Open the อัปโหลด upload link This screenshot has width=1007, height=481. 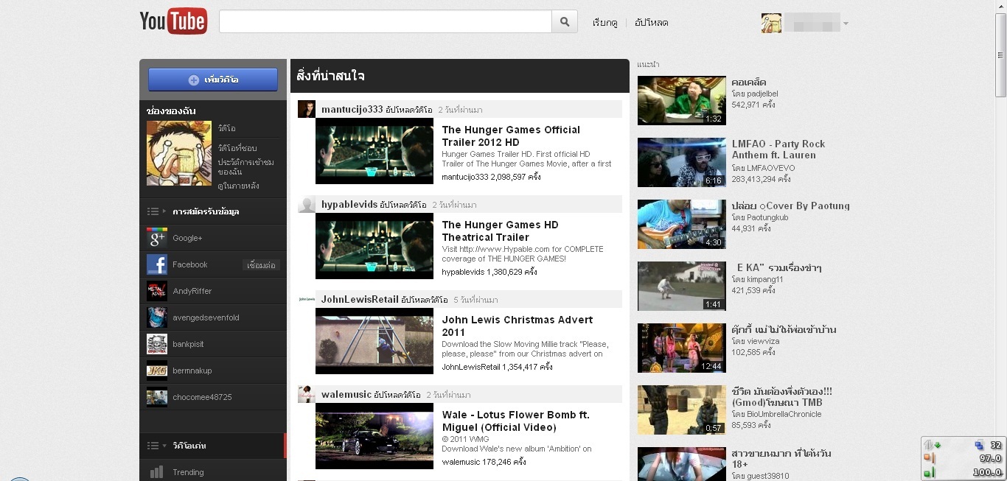tap(651, 23)
